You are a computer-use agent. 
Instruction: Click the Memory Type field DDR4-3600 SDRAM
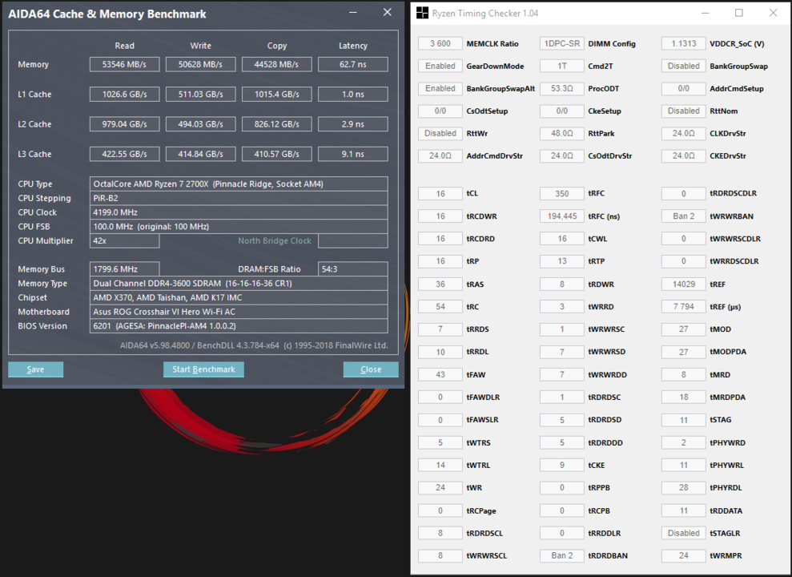tap(239, 284)
